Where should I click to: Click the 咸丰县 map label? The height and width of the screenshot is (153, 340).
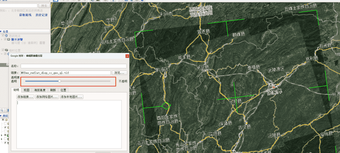coord(184,57)
